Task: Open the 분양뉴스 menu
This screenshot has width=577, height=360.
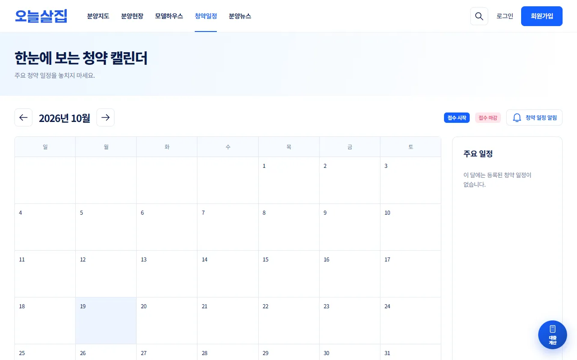Action: tap(240, 16)
